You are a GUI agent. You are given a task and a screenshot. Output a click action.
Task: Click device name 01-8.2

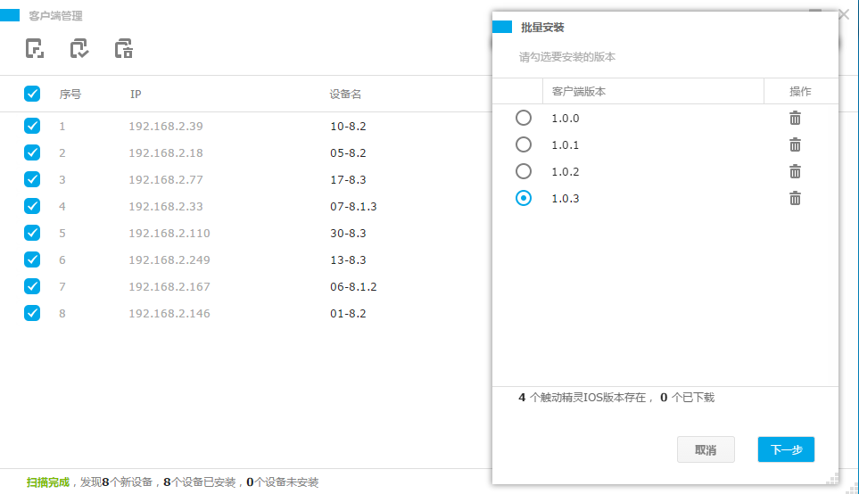pyautogui.click(x=348, y=314)
